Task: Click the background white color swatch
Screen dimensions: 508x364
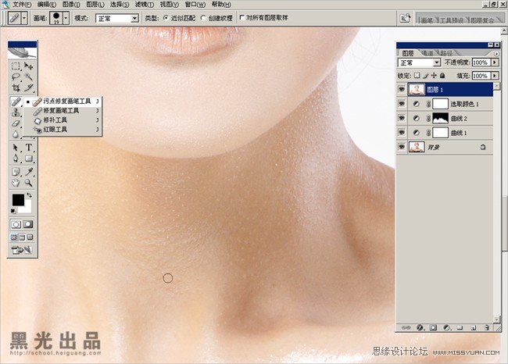Action: [27, 209]
